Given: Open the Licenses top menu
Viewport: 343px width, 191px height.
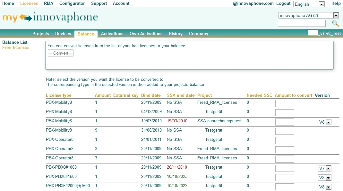Looking at the screenshot, I should (29, 3).
